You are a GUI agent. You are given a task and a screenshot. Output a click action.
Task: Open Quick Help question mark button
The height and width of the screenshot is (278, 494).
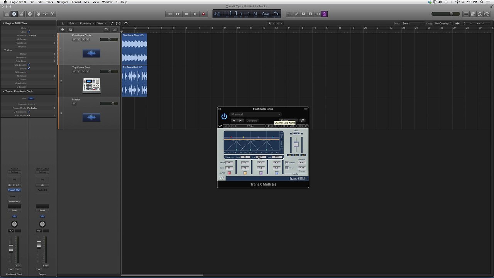pos(30,14)
